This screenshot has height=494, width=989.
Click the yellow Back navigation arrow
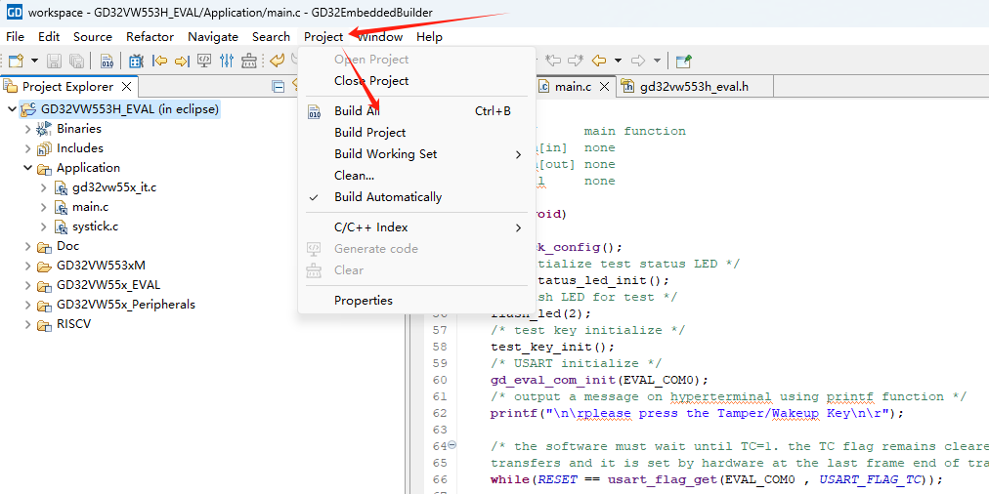[599, 61]
